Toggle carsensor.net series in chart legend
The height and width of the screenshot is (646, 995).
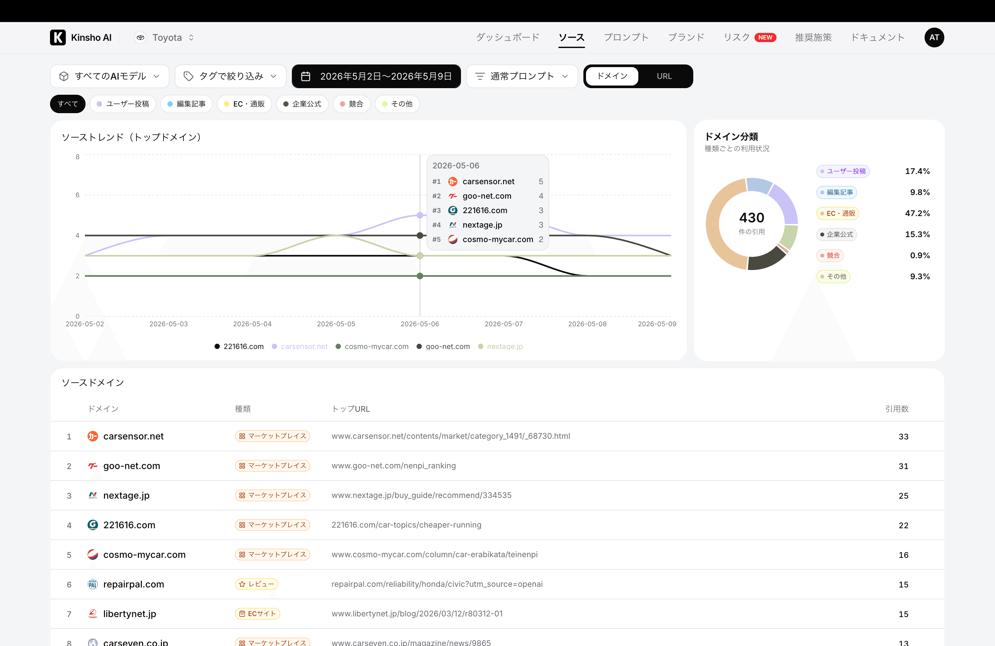pyautogui.click(x=300, y=346)
